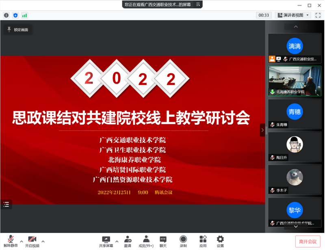This screenshot has height=250, width=325.
Task: Pin the screen with 锁定画面
Action: (x=18, y=30)
